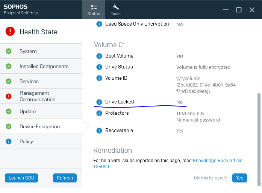Click the green check icon beside Services
Viewport: 262px width, 193px height.
[9, 81]
